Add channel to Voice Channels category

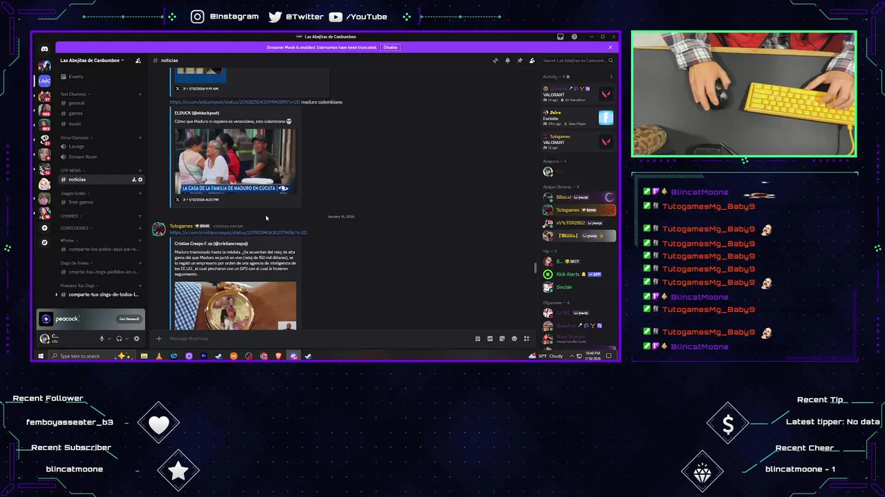[140, 137]
